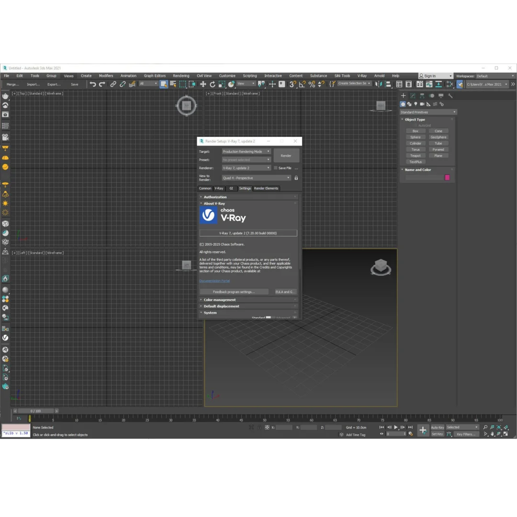
Task: Open the Renderer dropdown showing V-Ray 7
Action: 246,168
